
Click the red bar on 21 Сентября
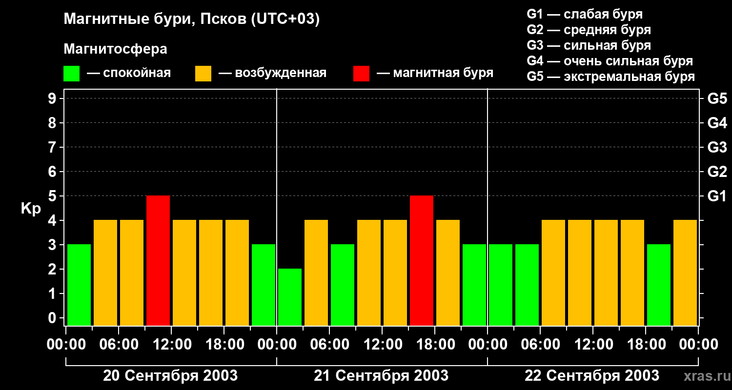pyautogui.click(x=422, y=260)
